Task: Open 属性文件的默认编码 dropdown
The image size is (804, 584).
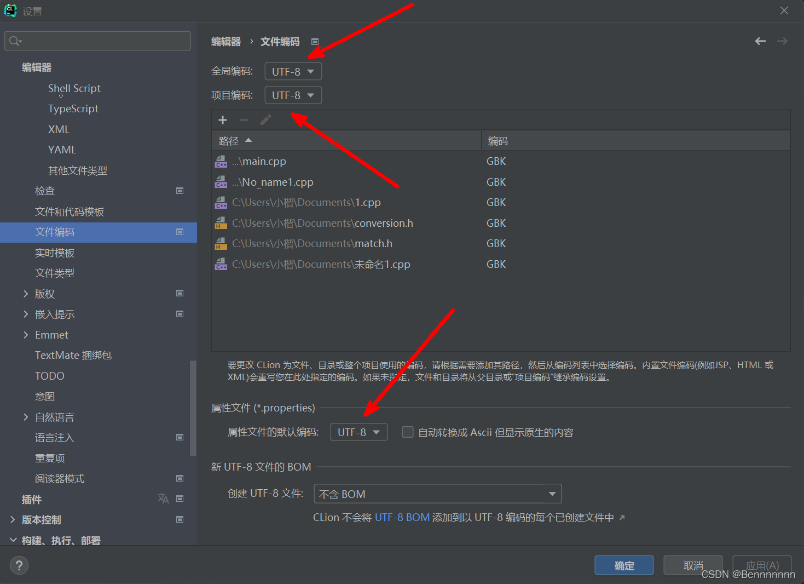Action: pyautogui.click(x=358, y=432)
